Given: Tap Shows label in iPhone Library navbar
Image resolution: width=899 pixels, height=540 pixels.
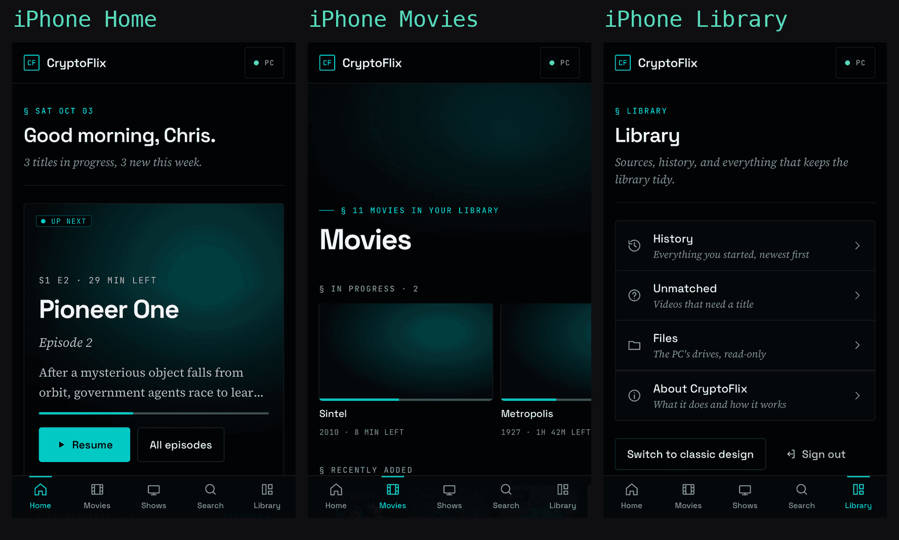Looking at the screenshot, I should (745, 506).
